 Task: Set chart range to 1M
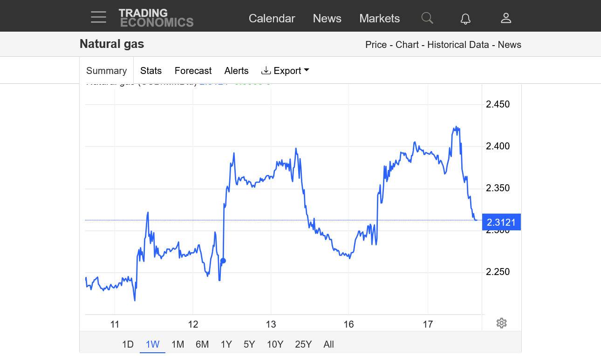(178, 344)
